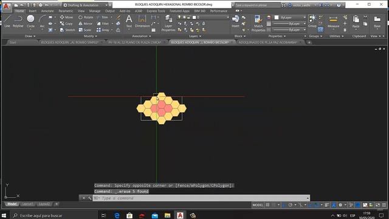Screen dimensions: 389x219
Task: Activate the Move command
Action: click(x=66, y=17)
